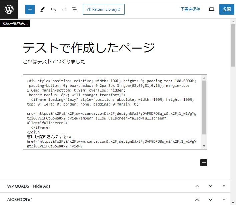236x205 pixels.
Task: Click the WordPress logo to view posts
Action: (x=9, y=9)
